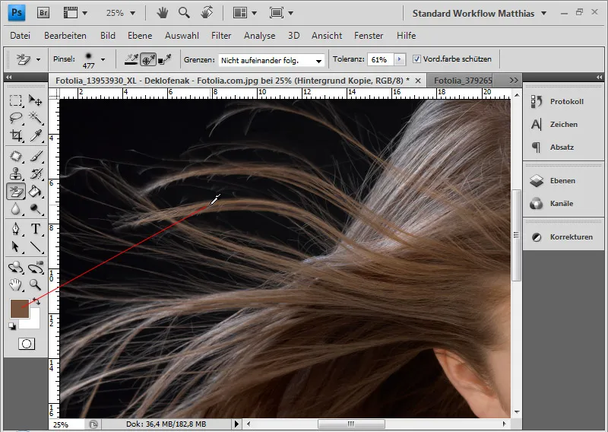Select the History Brush tool
The height and width of the screenshot is (432, 608).
[35, 174]
